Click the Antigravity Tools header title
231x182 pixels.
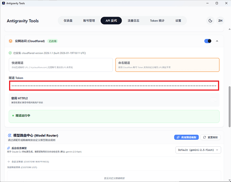[23, 21]
